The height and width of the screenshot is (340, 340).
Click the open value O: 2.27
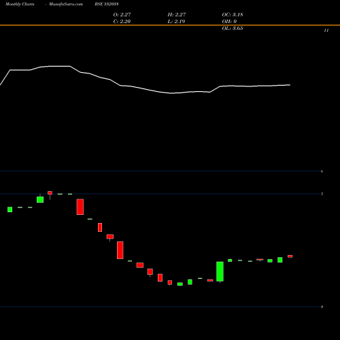pos(122,14)
